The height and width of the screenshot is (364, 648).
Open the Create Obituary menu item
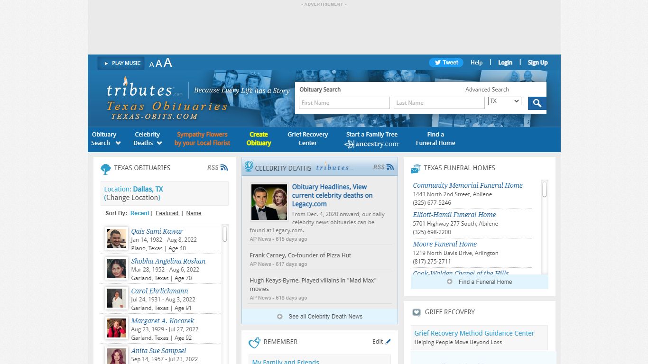[259, 139]
